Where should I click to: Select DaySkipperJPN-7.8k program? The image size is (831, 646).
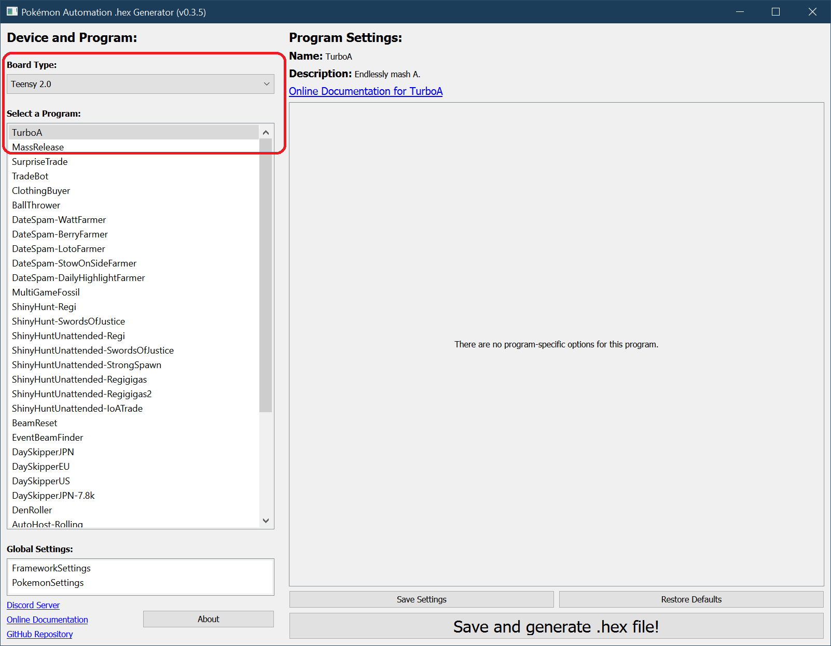[133, 495]
